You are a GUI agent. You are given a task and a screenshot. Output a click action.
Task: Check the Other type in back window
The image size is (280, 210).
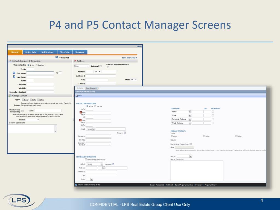pos(38,100)
